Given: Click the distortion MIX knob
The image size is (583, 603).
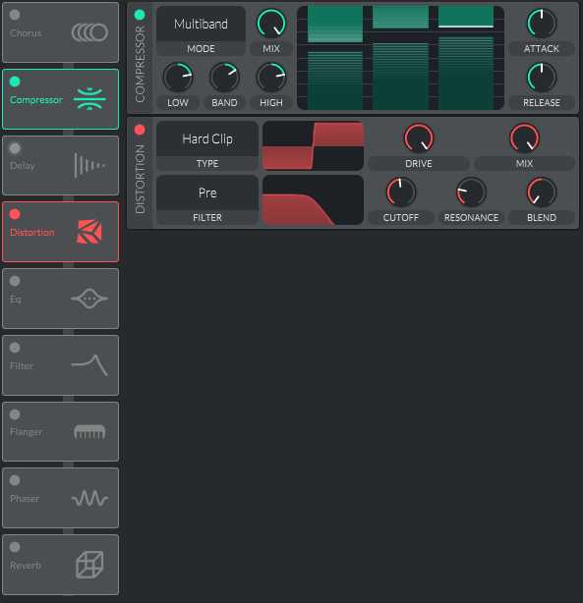Looking at the screenshot, I should pyautogui.click(x=524, y=138).
